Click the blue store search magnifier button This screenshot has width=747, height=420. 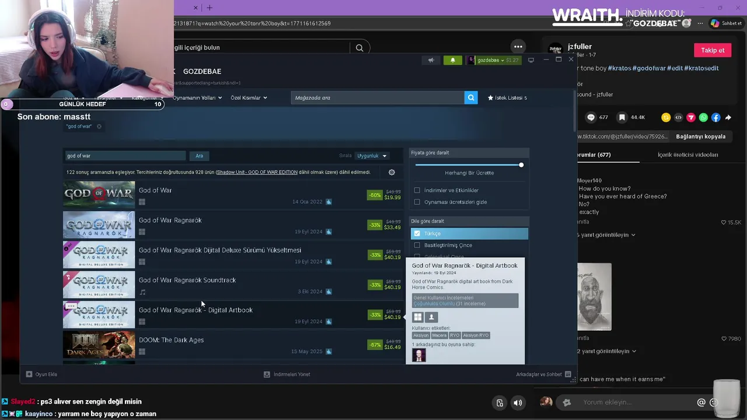(x=471, y=97)
